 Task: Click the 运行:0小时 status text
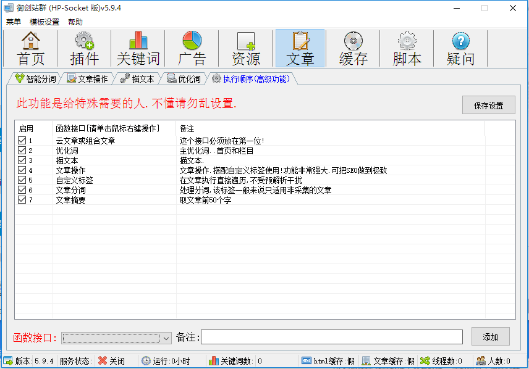(171, 361)
